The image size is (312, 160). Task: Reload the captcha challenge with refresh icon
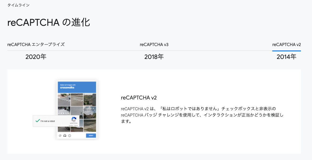coord(60,136)
